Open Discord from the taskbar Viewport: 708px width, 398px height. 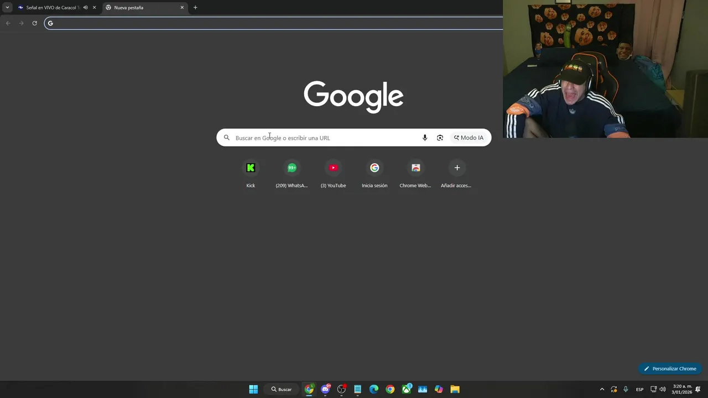tap(325, 389)
